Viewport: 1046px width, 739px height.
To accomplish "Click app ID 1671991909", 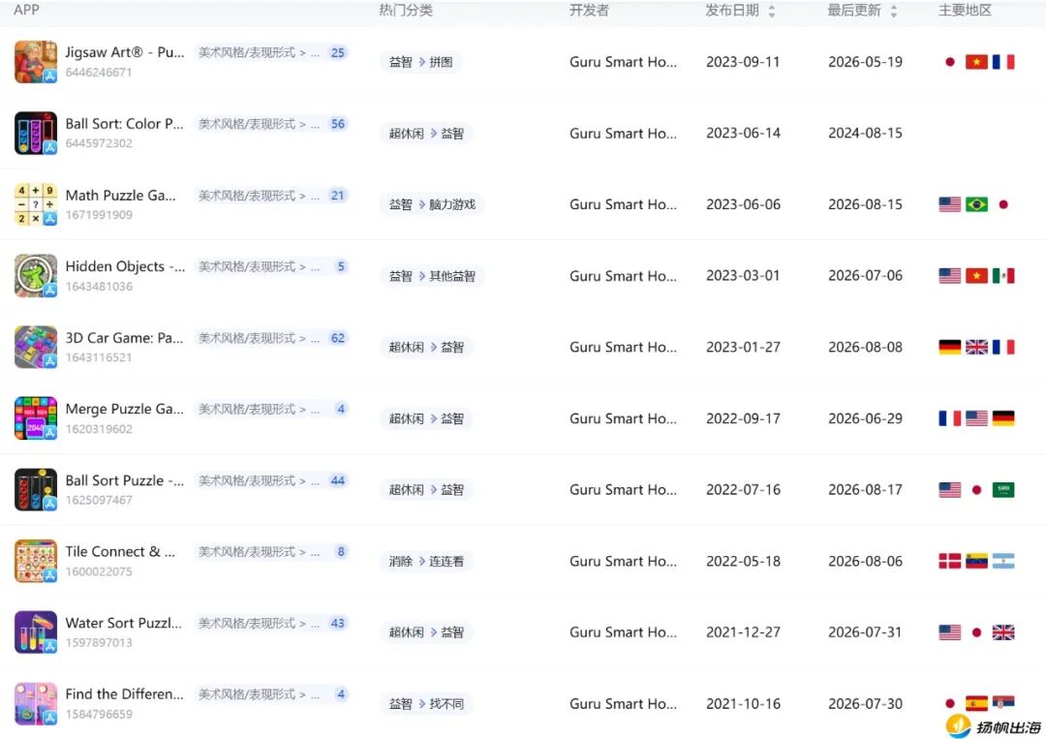I will pos(99,215).
